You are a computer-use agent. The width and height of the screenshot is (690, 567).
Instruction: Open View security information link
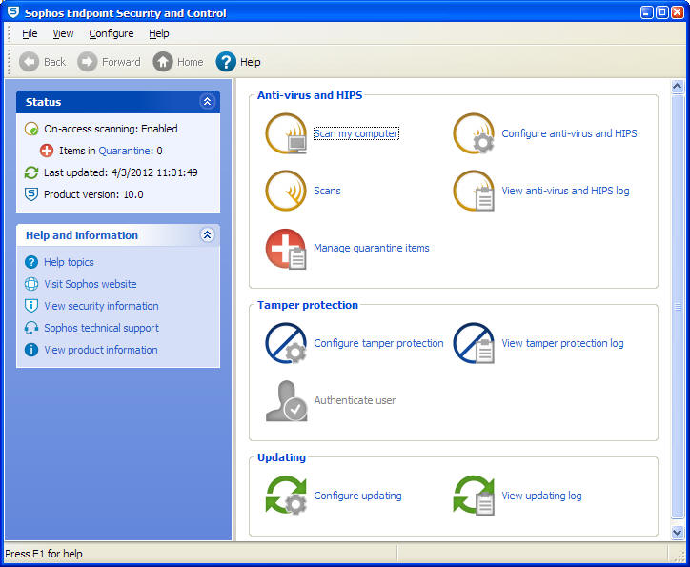(x=101, y=306)
